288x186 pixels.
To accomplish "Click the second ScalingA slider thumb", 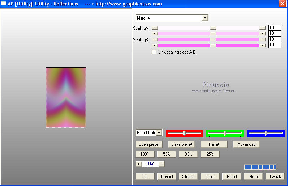I will point(213,34).
